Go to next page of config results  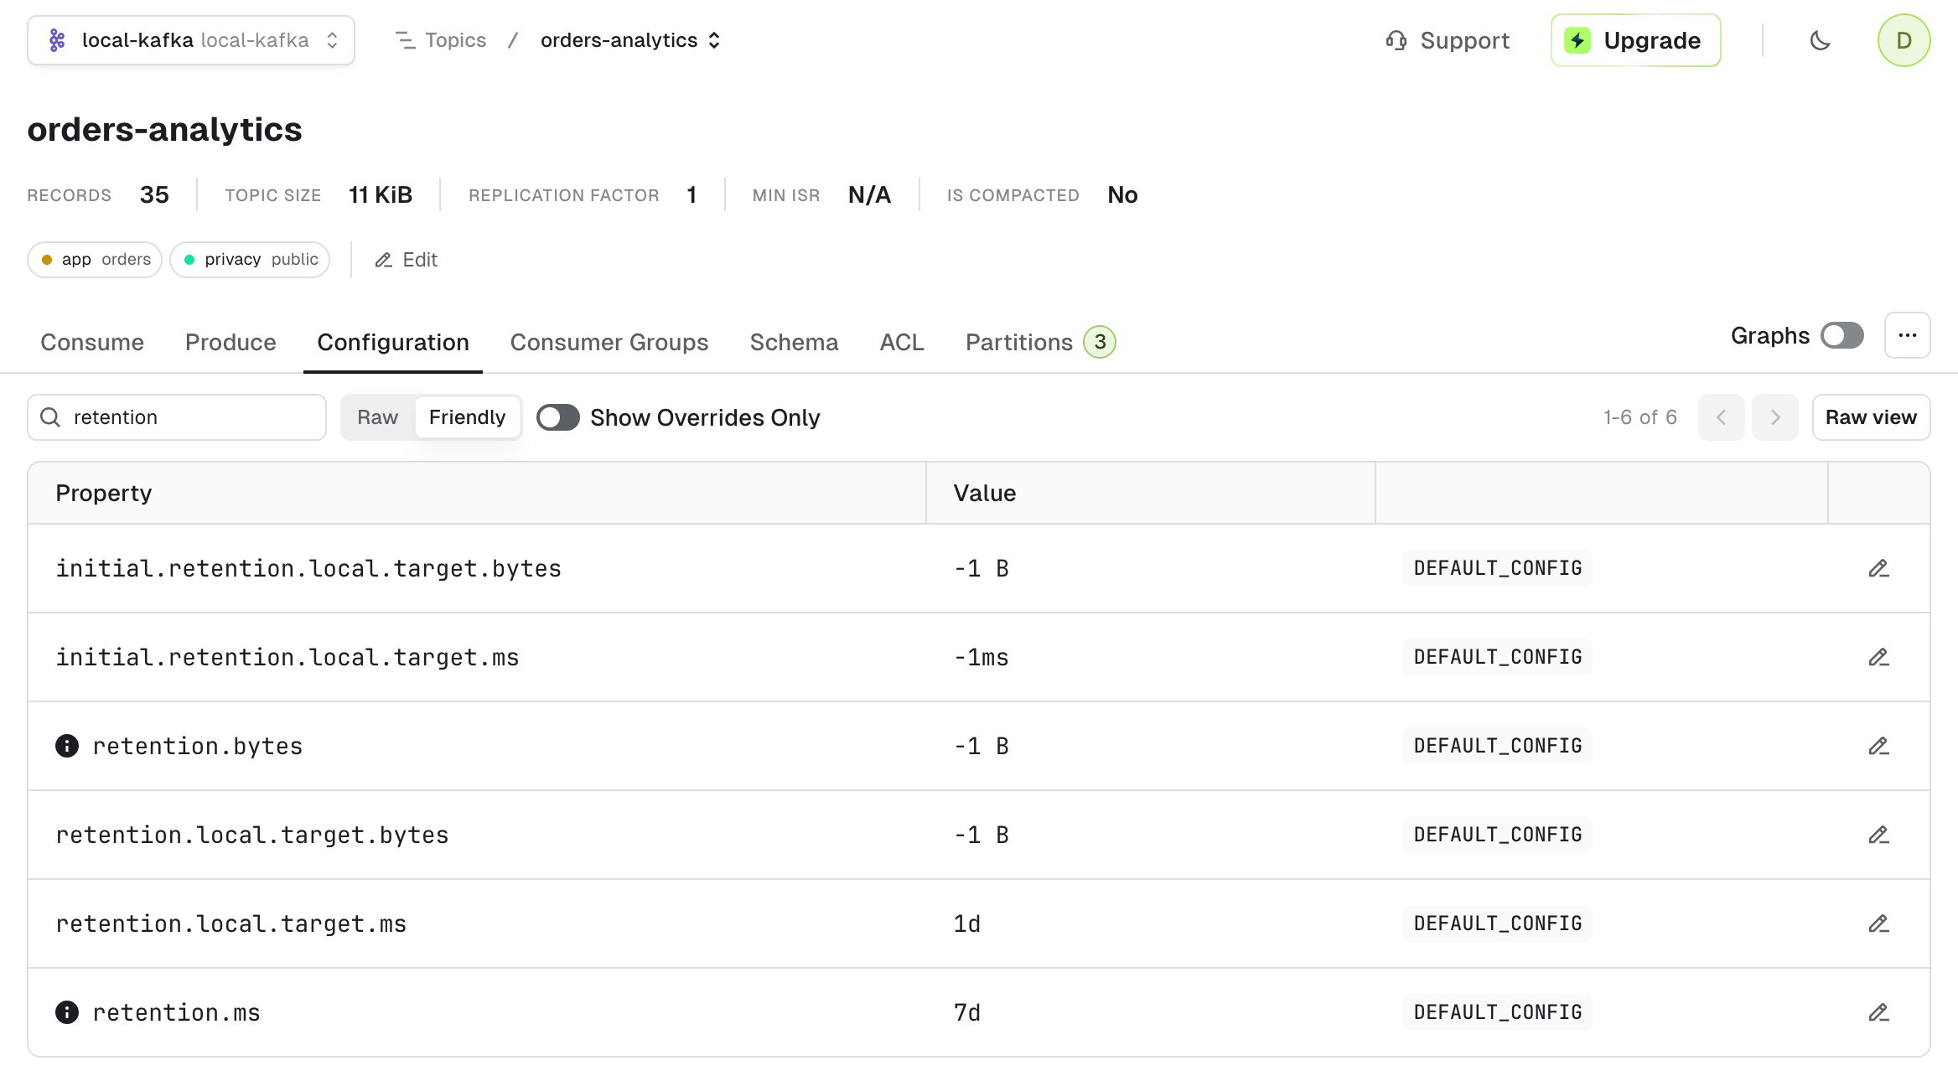1774,417
